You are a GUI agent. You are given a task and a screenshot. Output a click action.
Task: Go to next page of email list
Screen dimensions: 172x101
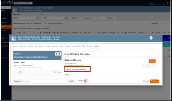pyautogui.click(x=23, y=72)
